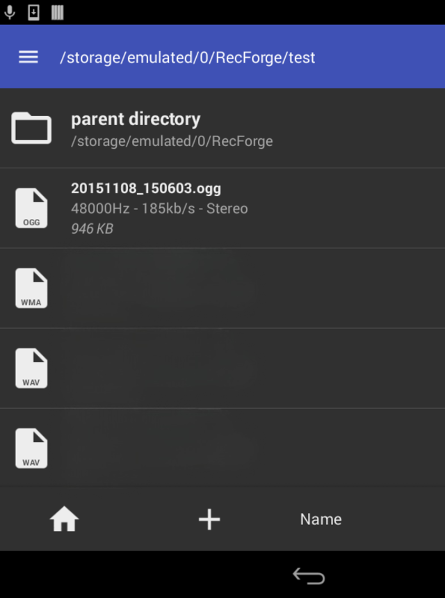Image resolution: width=445 pixels, height=598 pixels.
Task: Click the /storage/emulated/0/RecForge path subtitle
Action: tap(172, 141)
